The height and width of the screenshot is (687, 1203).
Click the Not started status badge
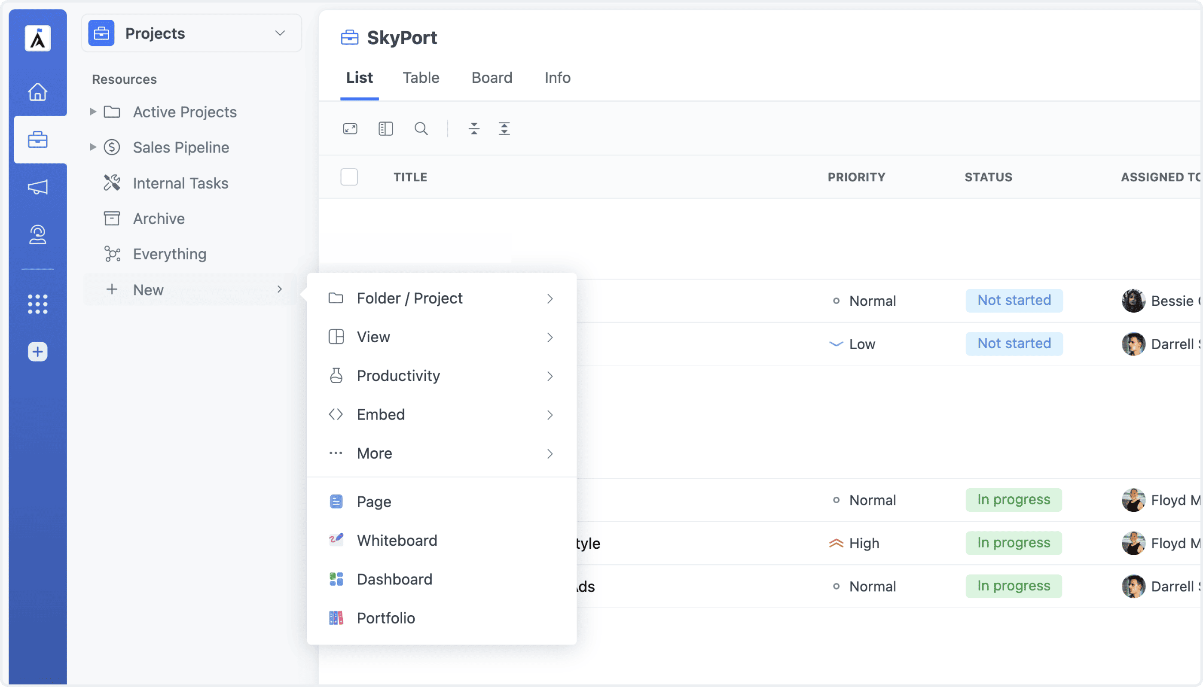1014,301
